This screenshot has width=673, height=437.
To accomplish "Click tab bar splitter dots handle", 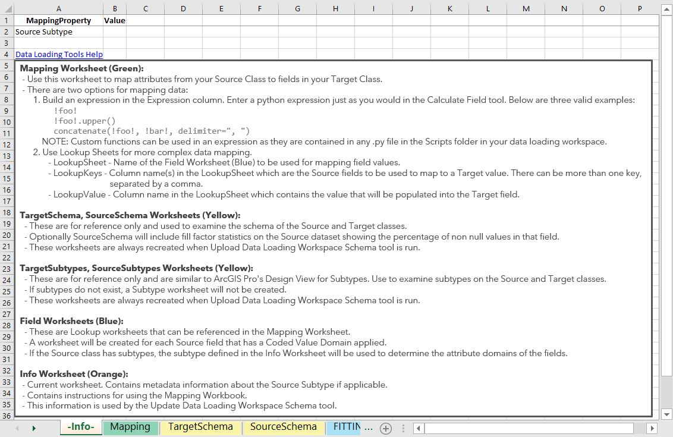I will (403, 429).
